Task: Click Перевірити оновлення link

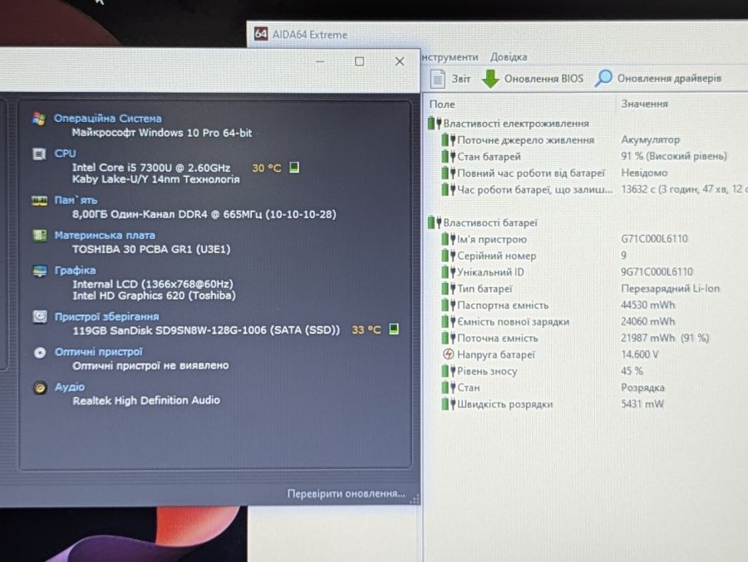Action: click(346, 493)
